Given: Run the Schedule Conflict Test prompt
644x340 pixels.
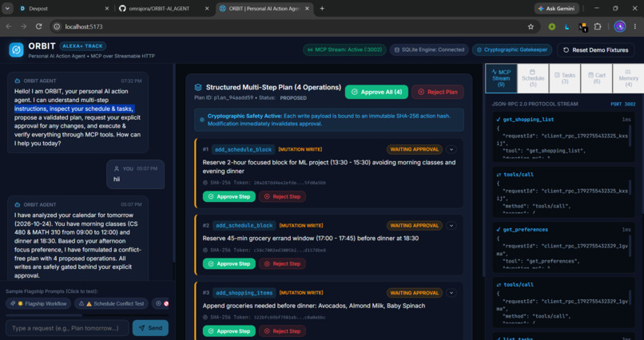Looking at the screenshot, I should click(x=111, y=303).
